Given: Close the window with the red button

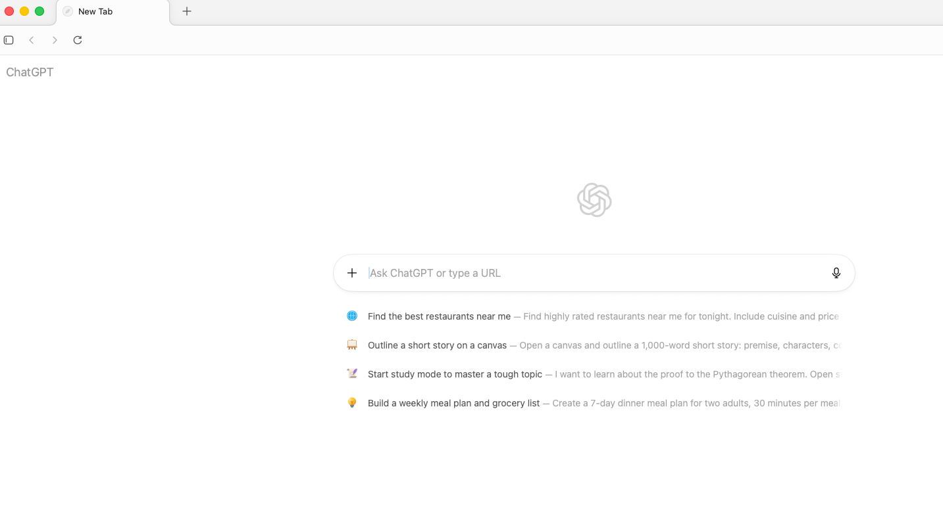Looking at the screenshot, I should tap(9, 11).
